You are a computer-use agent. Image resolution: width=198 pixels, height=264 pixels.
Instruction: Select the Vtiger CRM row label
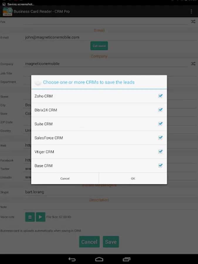44,152
